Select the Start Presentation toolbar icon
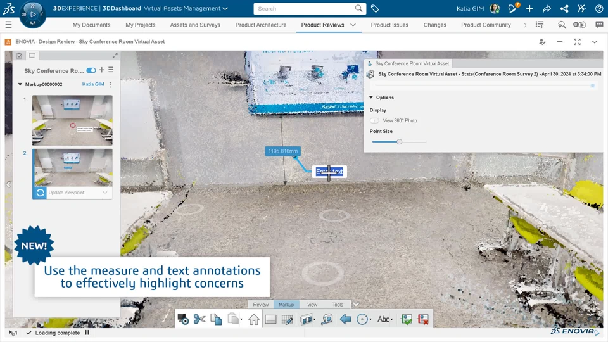The height and width of the screenshot is (342, 608). (183, 319)
